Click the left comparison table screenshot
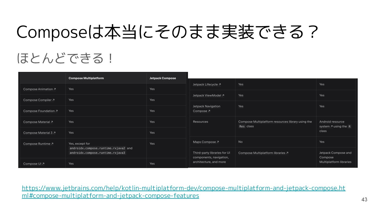Screen dimensions: 376x211 point(103,120)
